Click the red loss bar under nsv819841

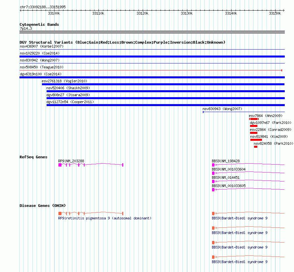[x=256, y=140]
